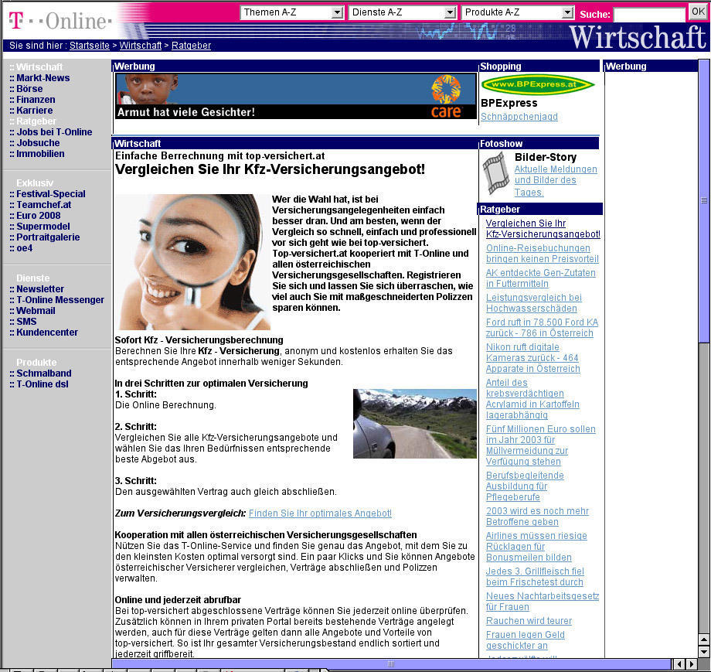Open Webmail from the Dienste menu
Viewport: 711px width, 672px height.
tap(36, 311)
